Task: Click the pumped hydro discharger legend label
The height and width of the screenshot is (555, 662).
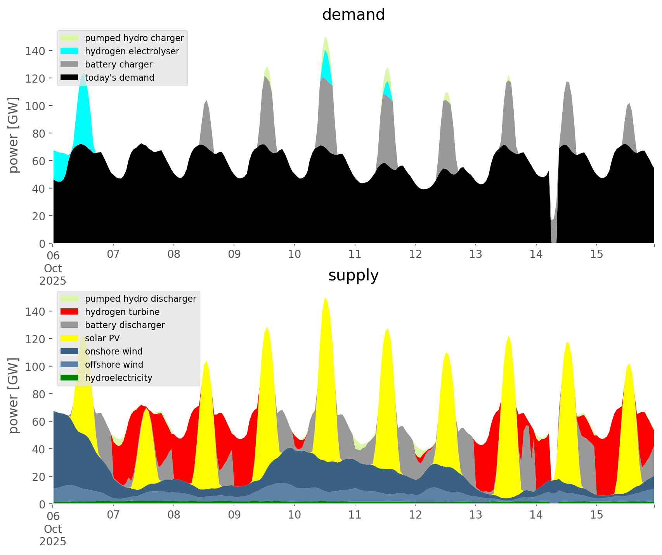Action: tap(140, 299)
